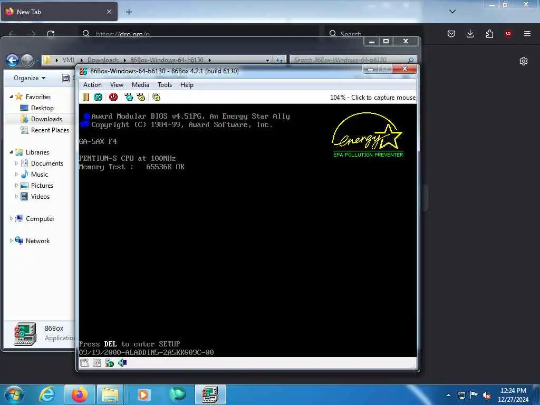Viewport: 540px width, 405px height.
Task: Open Internet Explorer from the taskbar
Action: [x=46, y=394]
